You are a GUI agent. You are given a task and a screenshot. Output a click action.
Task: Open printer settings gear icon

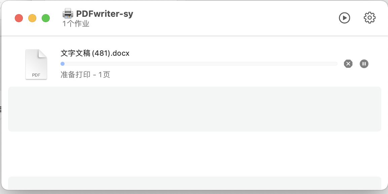(x=370, y=18)
